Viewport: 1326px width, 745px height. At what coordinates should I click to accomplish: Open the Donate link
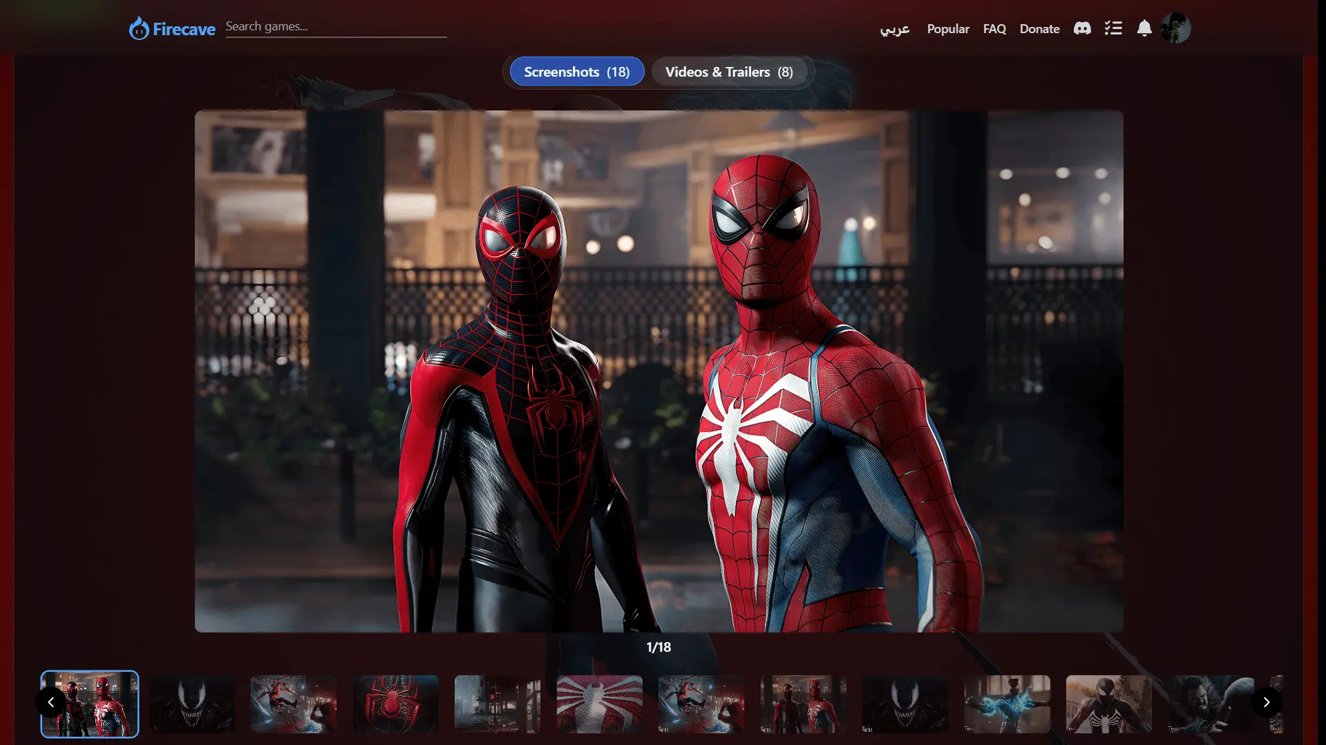(1039, 29)
